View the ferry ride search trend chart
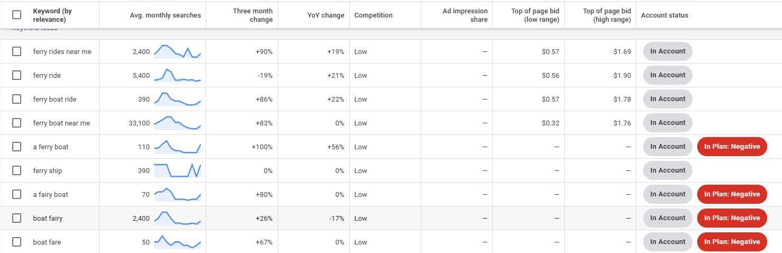The width and height of the screenshot is (782, 253). [177, 75]
